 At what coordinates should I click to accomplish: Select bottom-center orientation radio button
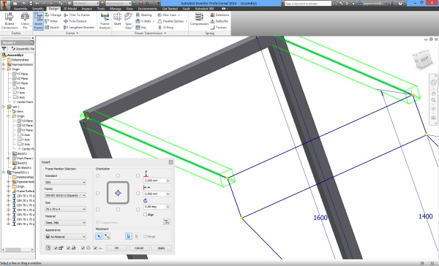click(118, 209)
